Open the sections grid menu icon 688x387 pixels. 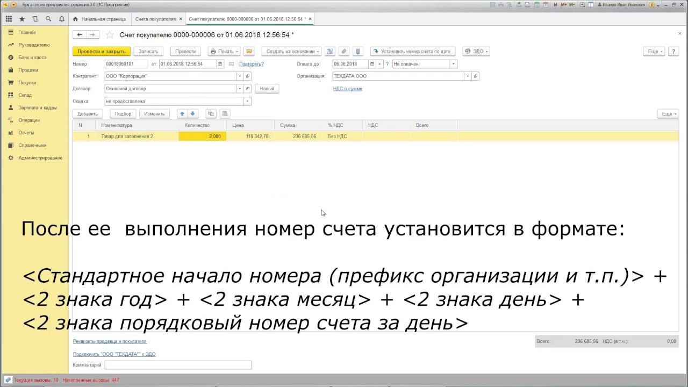9,19
